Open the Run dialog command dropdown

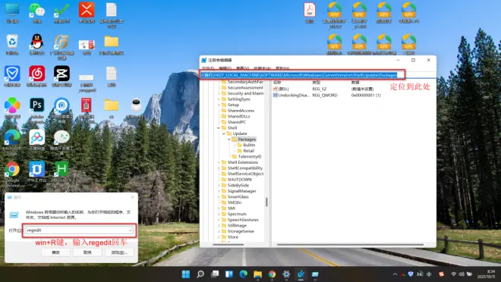(x=131, y=230)
